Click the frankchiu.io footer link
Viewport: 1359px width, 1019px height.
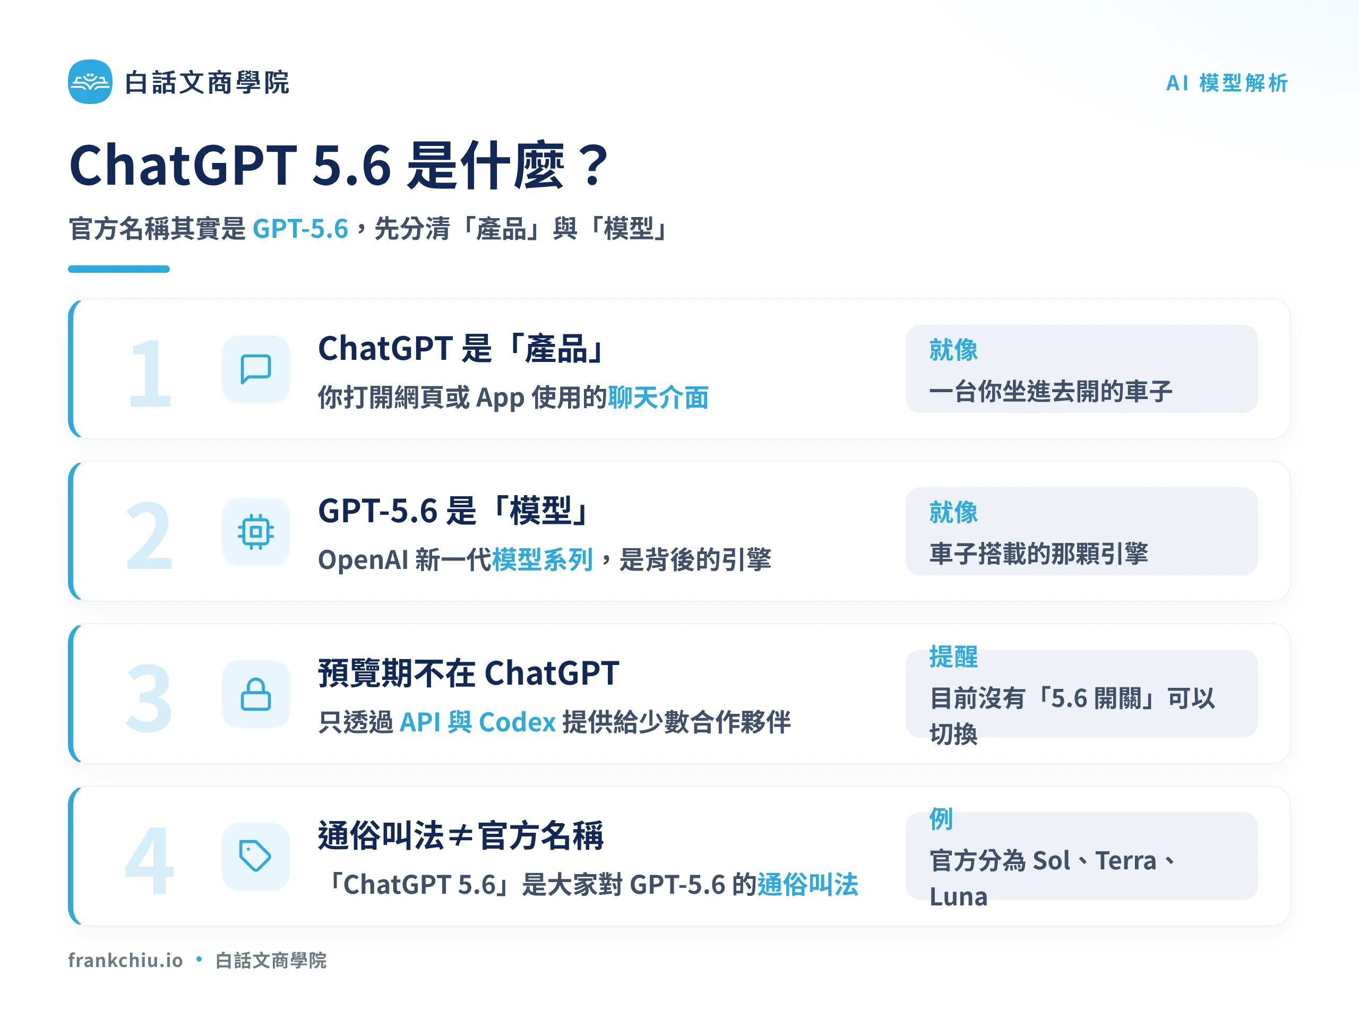click(x=125, y=960)
